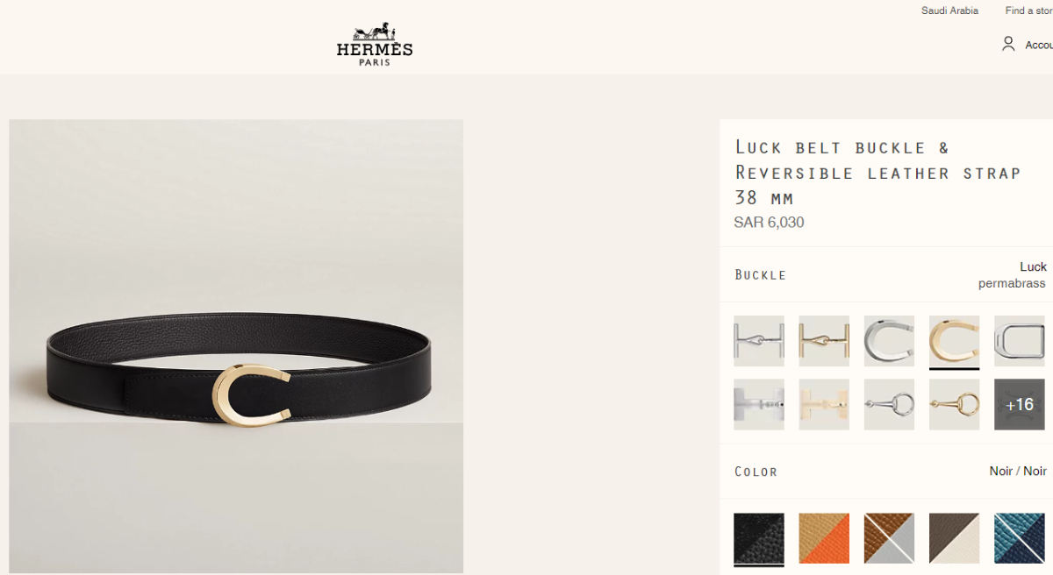Select the faded silver H buckle option
The height and width of the screenshot is (575, 1053).
pos(759,404)
